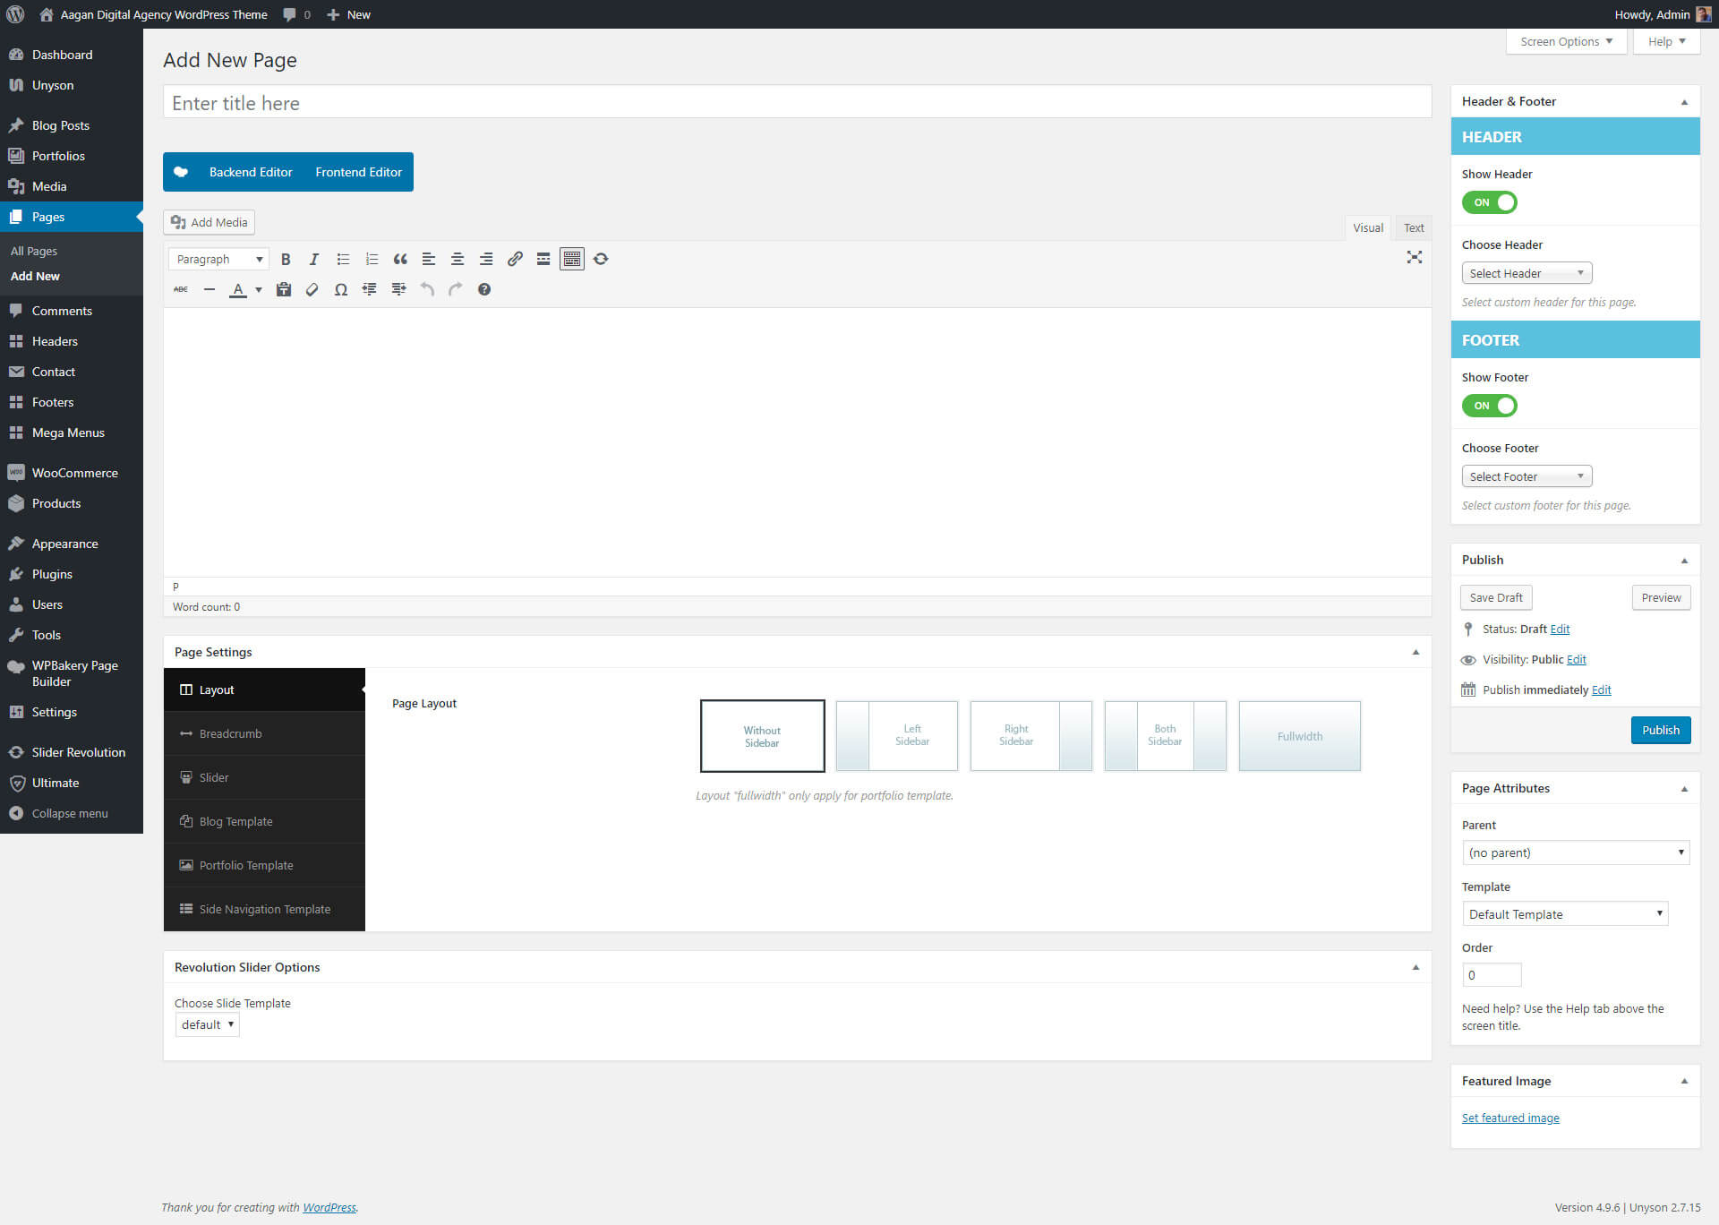
Task: Expand Screen Options panel
Action: point(1567,41)
